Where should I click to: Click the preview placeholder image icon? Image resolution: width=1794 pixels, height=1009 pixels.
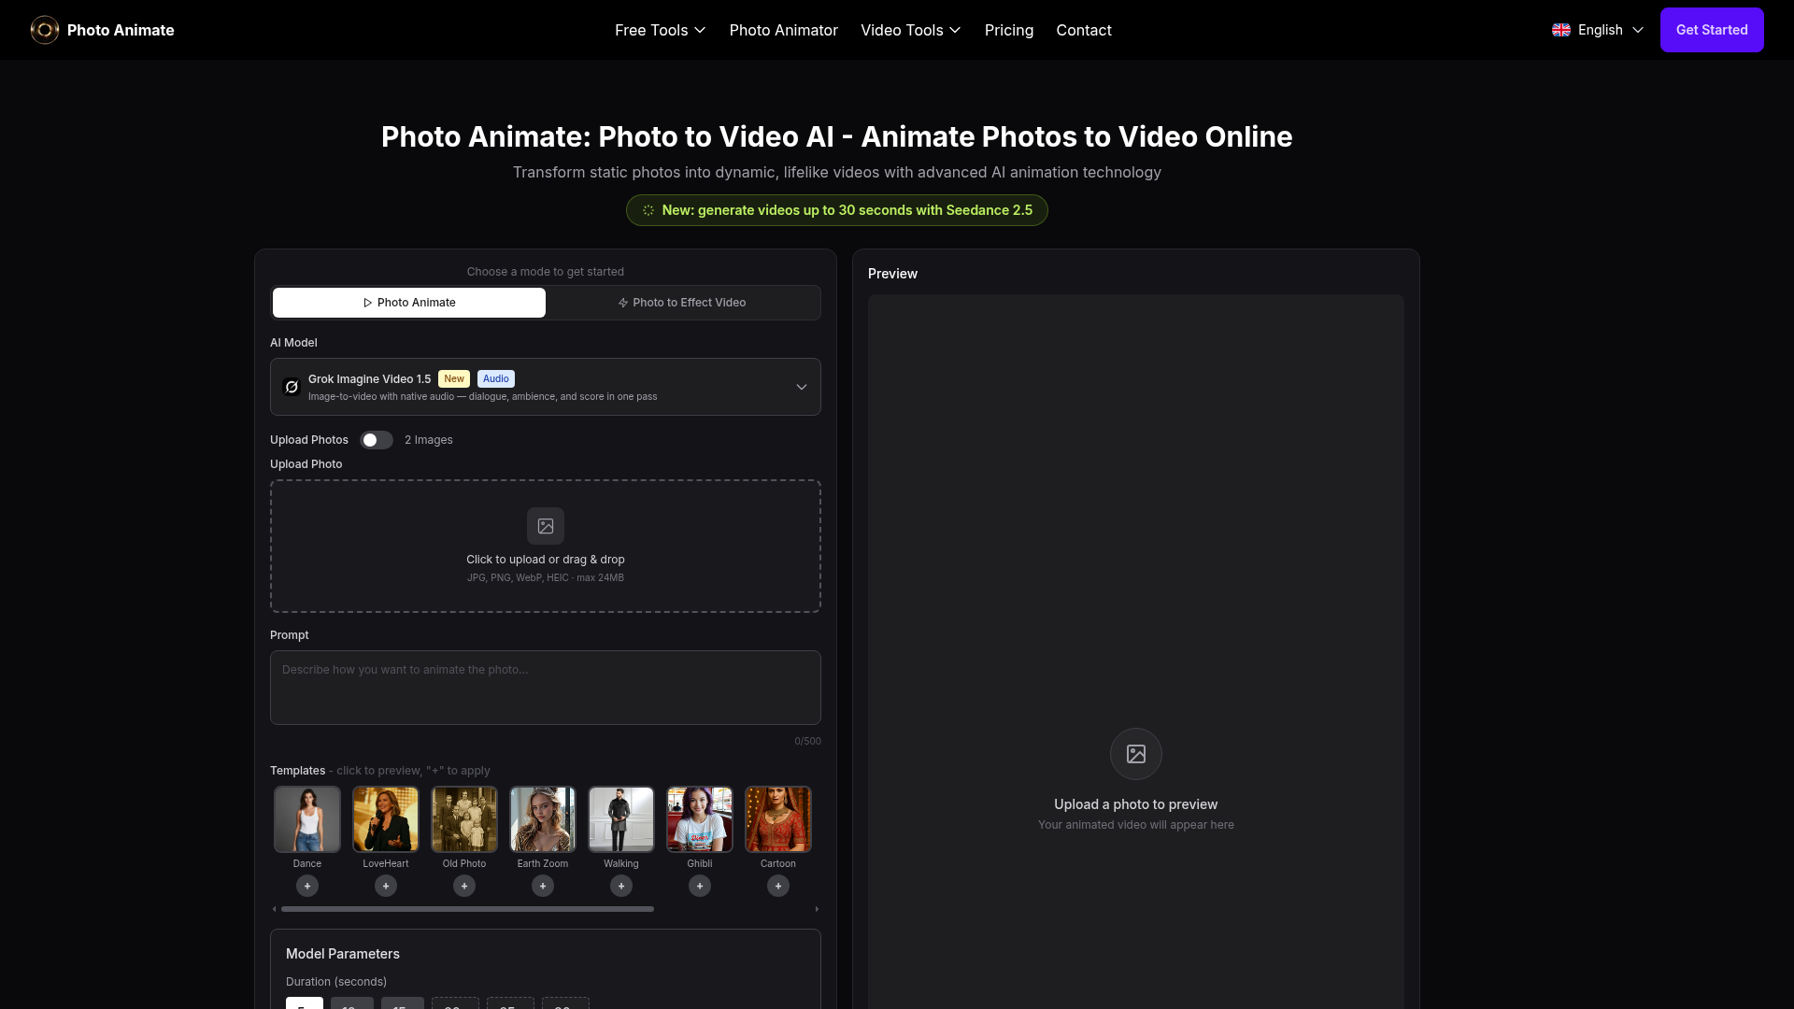[x=1136, y=754]
